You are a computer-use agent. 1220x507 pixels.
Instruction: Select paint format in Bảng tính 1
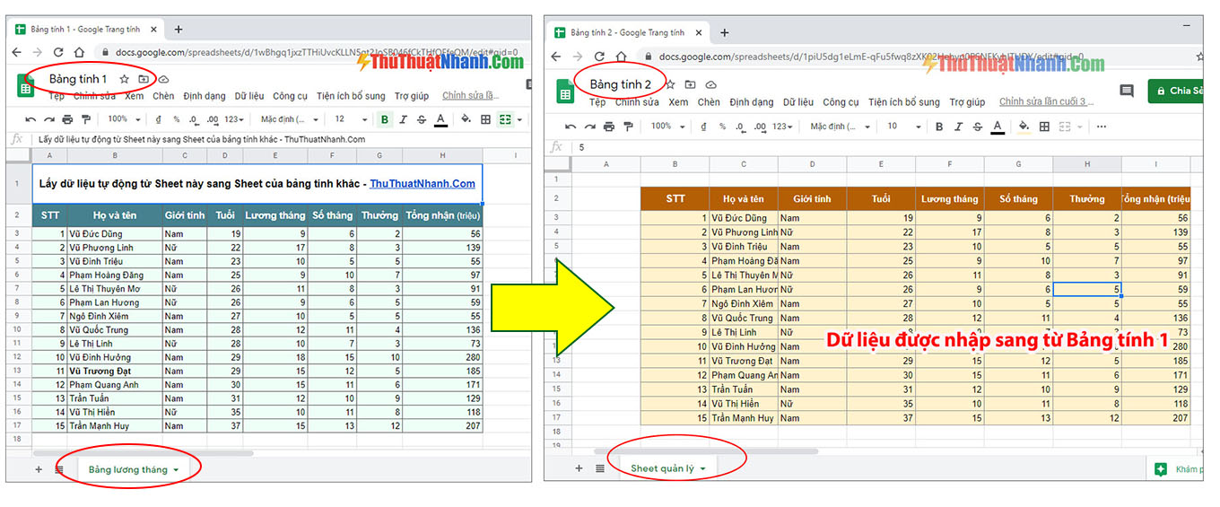coord(85,119)
